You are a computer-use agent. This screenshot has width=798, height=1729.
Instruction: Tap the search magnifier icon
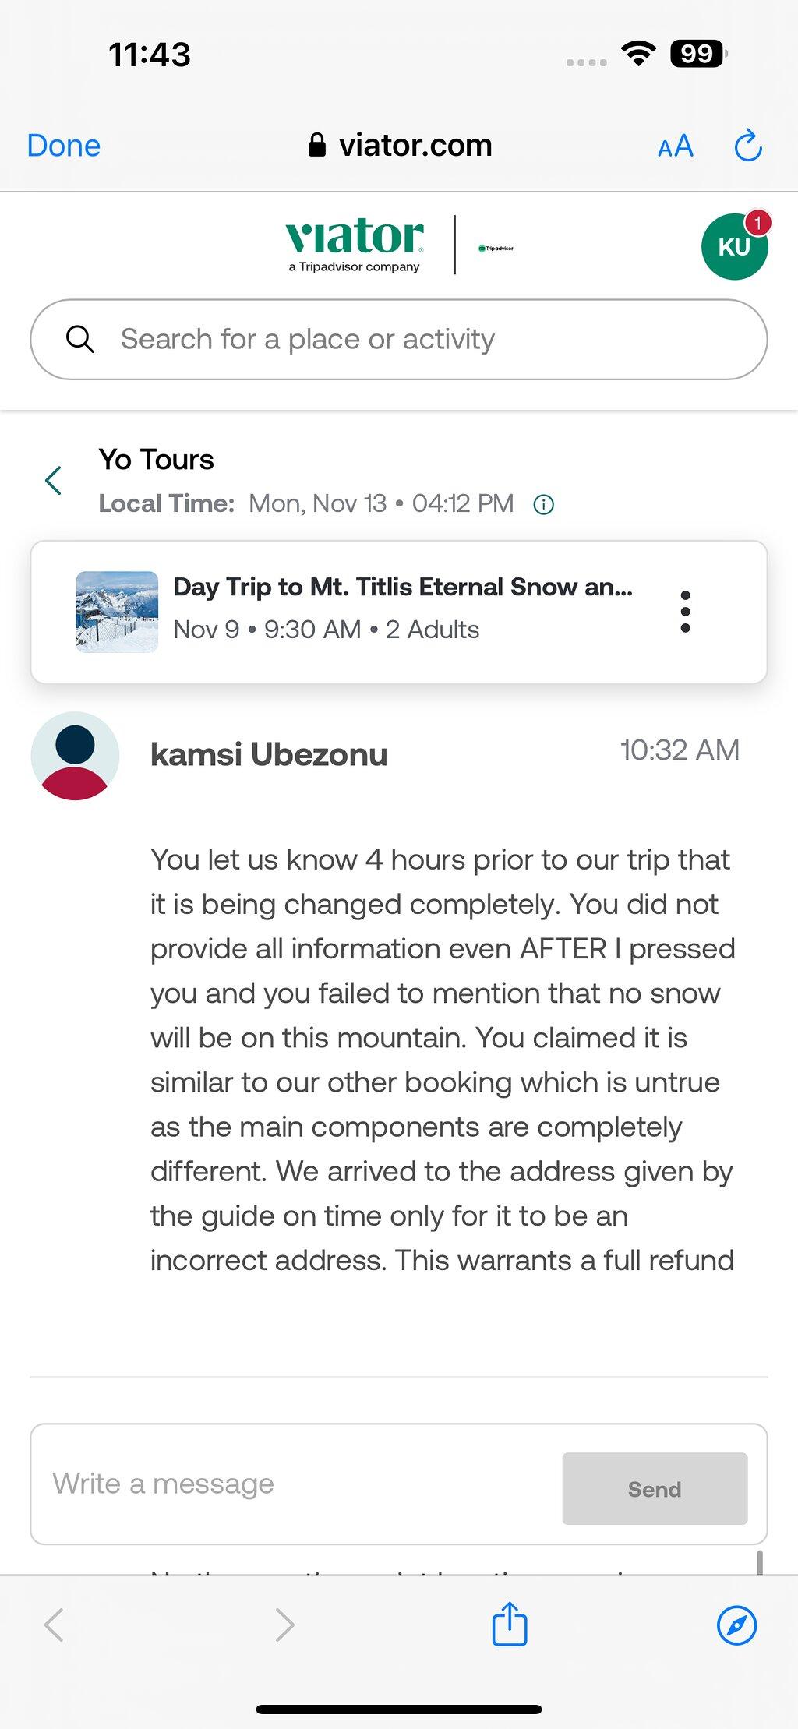coord(79,340)
